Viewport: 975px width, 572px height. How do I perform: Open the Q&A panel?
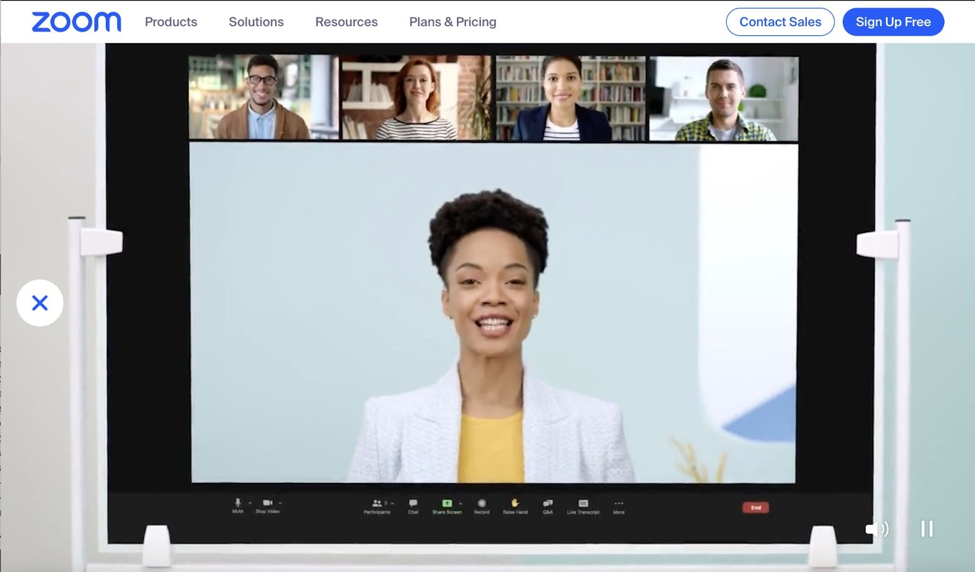(x=548, y=503)
